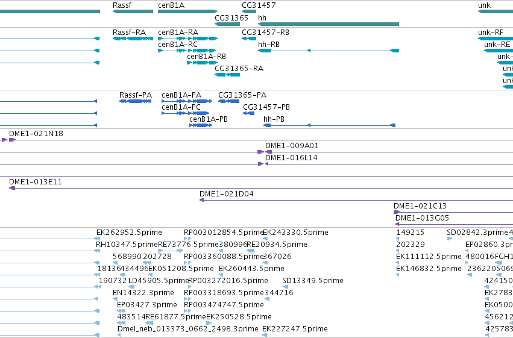
Task: Click the EK243330.5prime EST label
Action: coord(296,233)
